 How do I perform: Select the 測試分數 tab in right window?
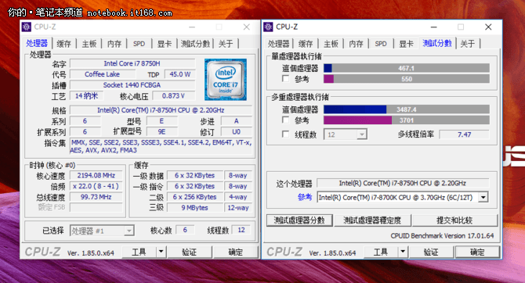tap(437, 44)
